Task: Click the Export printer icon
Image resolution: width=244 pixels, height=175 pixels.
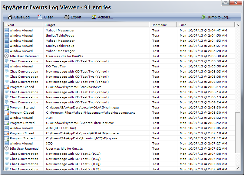Action: (x=67, y=17)
